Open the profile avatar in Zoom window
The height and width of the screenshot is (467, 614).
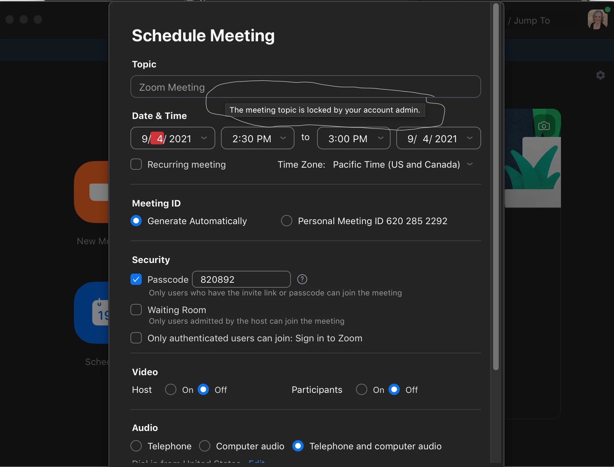point(597,19)
